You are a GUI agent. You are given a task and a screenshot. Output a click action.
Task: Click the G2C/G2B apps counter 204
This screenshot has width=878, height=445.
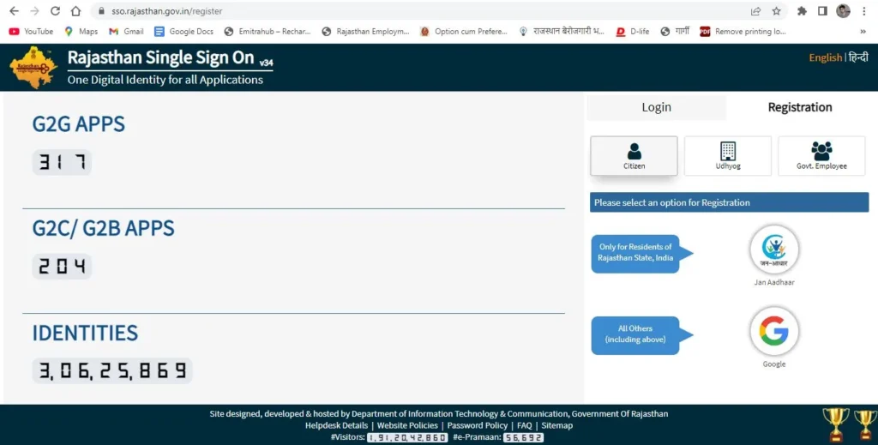click(x=62, y=267)
